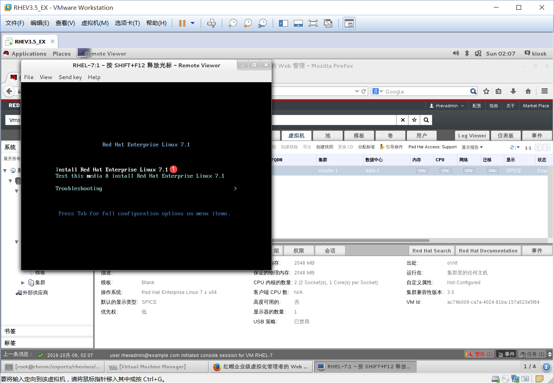This screenshot has width=554, height=384.
Task: Open the GNOME Applications menu
Action: coord(29,54)
